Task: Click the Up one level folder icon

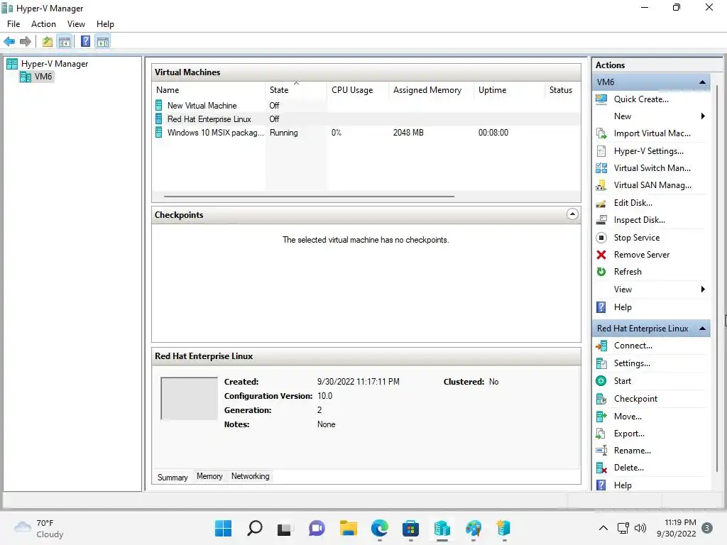Action: coord(48,42)
